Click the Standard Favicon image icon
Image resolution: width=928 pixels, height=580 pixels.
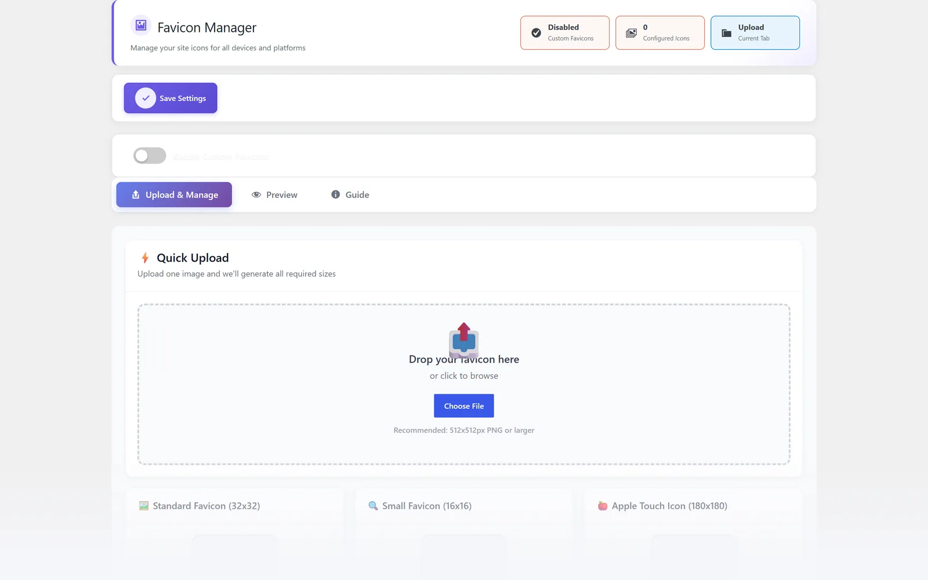click(x=144, y=506)
